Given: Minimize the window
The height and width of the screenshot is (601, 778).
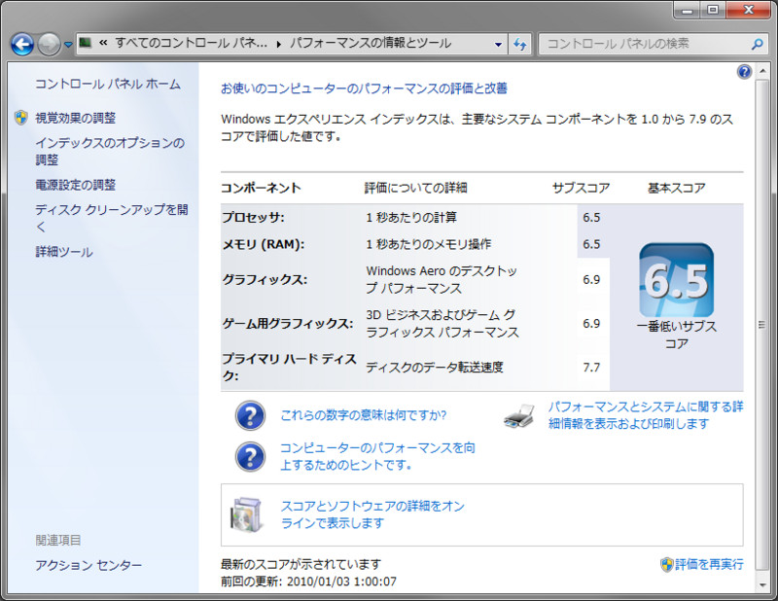Looking at the screenshot, I should tap(688, 11).
